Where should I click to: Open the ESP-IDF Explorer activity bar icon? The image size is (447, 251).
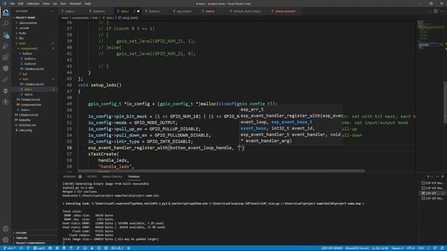[6, 68]
